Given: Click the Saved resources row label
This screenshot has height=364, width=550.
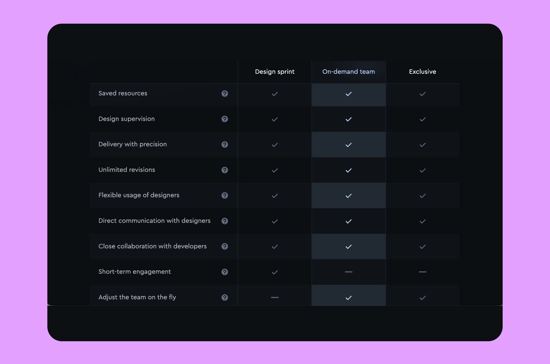Looking at the screenshot, I should (123, 93).
